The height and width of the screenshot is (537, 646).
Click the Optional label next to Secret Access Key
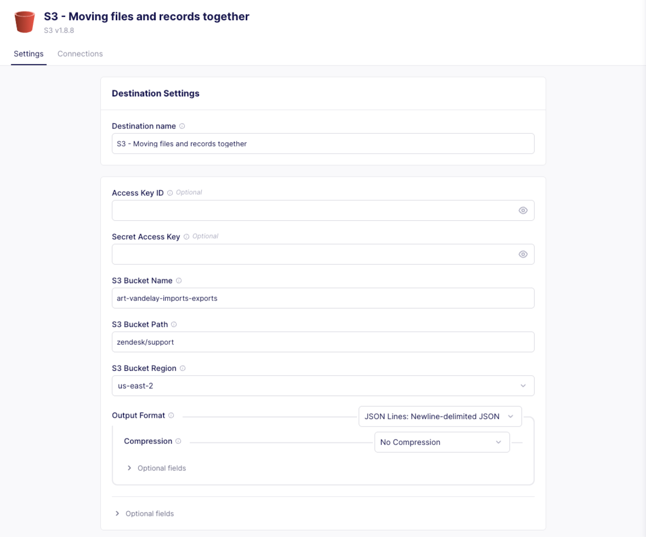pyautogui.click(x=206, y=236)
